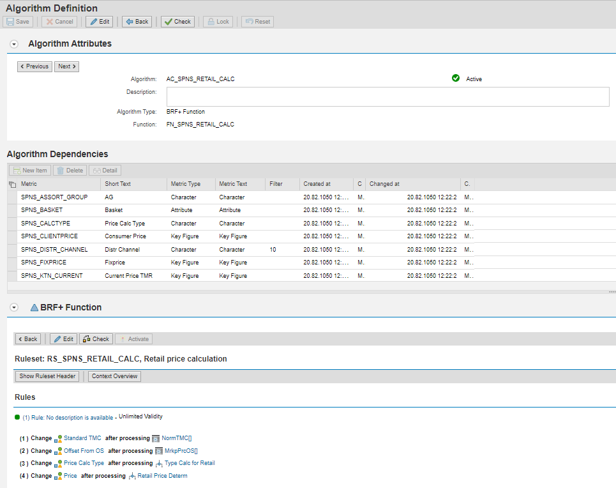This screenshot has height=488, width=616.
Task: Click the Short Text column header
Action: (117, 184)
